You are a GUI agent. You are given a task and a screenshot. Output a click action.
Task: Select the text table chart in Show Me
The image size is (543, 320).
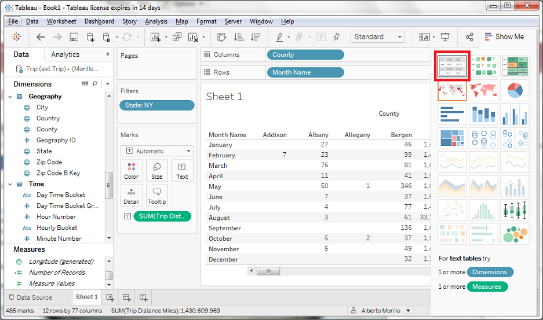(x=452, y=66)
